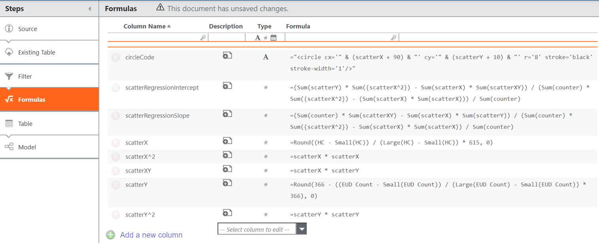Go to the Filter step
This screenshot has height=243, width=599.
point(49,76)
